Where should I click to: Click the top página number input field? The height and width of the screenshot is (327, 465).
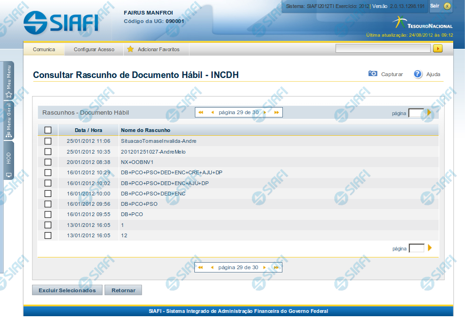tap(416, 113)
